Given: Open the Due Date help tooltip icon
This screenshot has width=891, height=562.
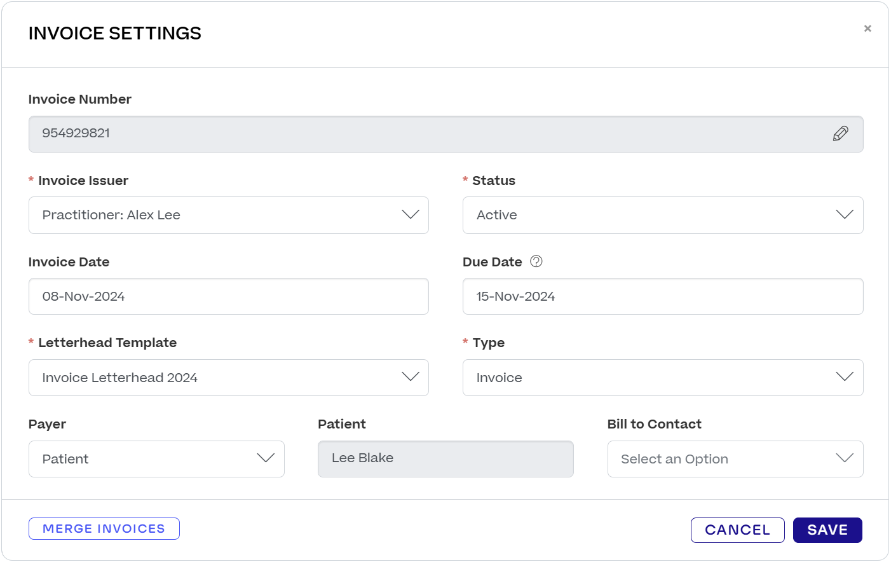Looking at the screenshot, I should (x=536, y=261).
